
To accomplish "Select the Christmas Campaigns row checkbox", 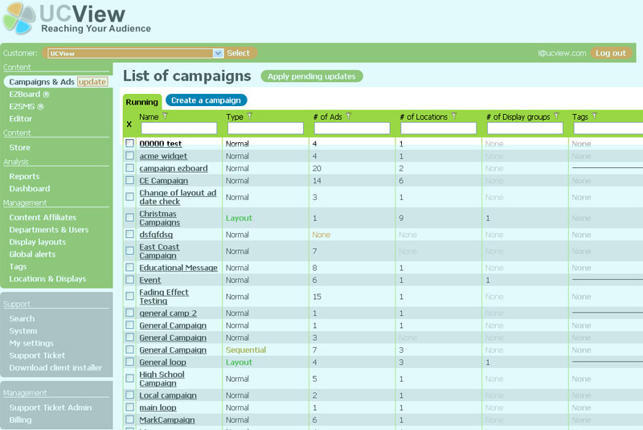I will pos(129,217).
